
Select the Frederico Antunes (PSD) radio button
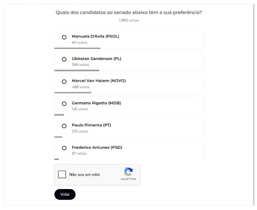pos(64,148)
